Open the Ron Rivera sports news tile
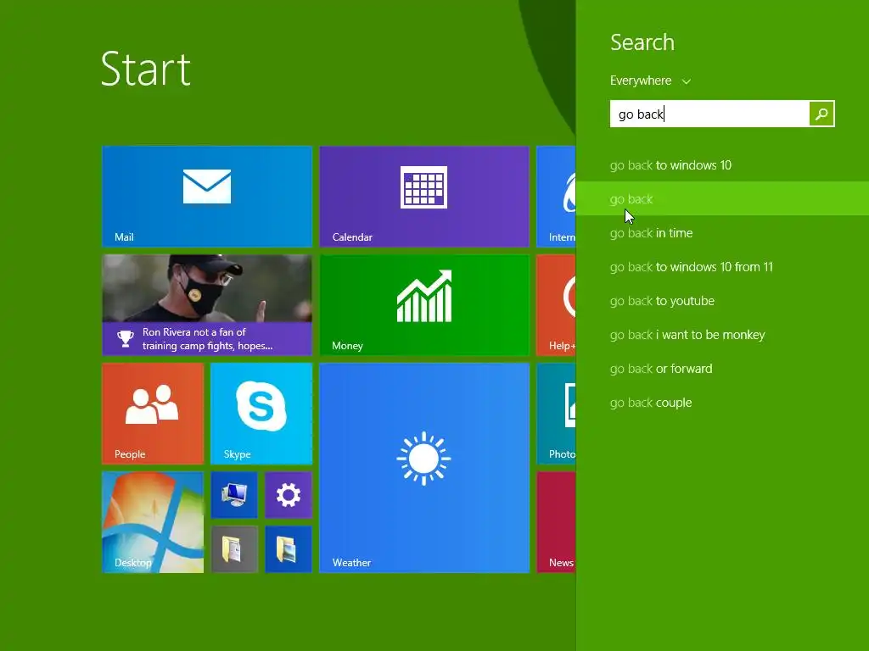 (x=207, y=304)
